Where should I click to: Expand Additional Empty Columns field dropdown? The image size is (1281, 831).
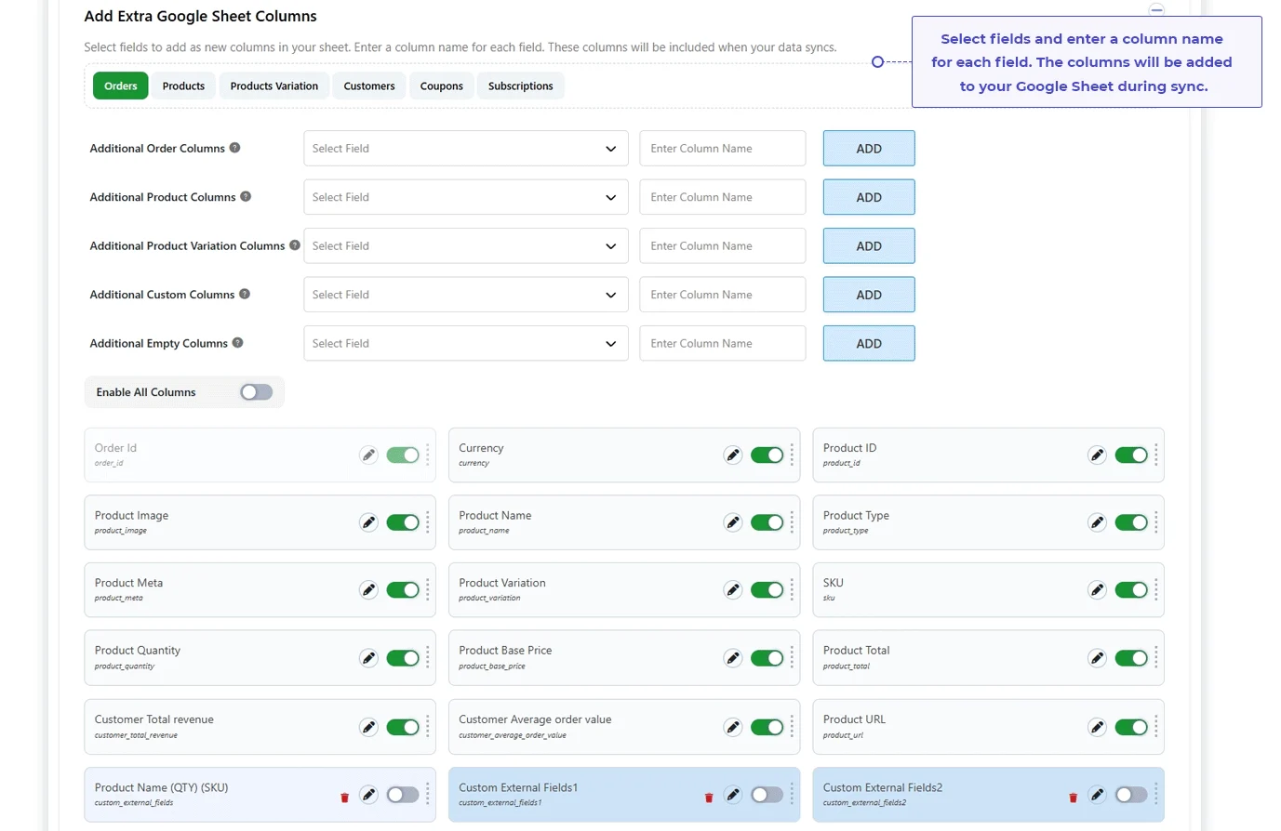466,343
